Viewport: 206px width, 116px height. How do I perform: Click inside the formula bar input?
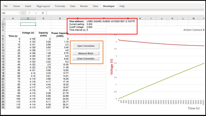point(124,13)
